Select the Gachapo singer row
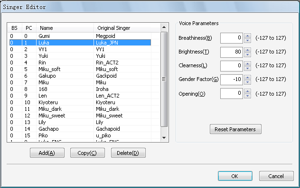The height and width of the screenshot is (188, 300). pyautogui.click(x=80, y=129)
